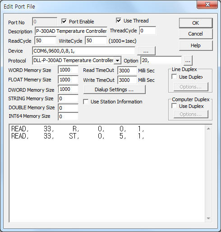Open Help for port settings
The width and height of the screenshot is (221, 232).
tap(196, 45)
